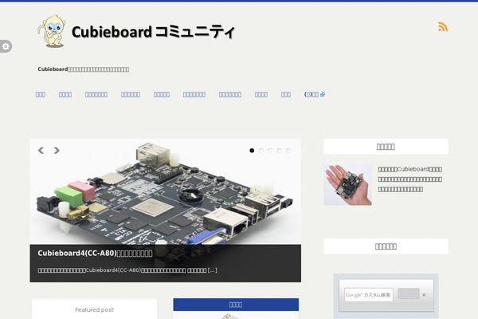Image resolution: width=478 pixels, height=319 pixels.
Task: Open the orange RSS feed icon
Action: [x=443, y=26]
